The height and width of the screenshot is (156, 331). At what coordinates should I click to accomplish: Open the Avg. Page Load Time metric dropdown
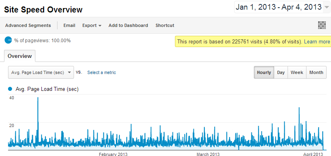(41, 72)
